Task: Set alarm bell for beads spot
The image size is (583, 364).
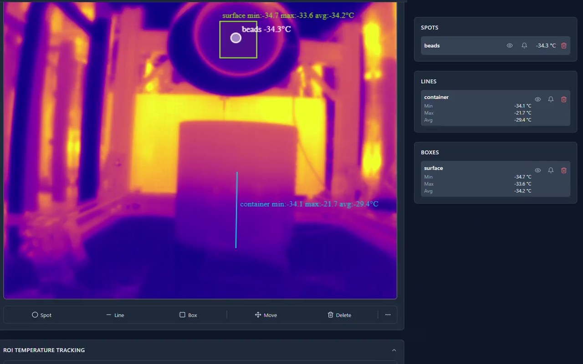Action: 524,45
